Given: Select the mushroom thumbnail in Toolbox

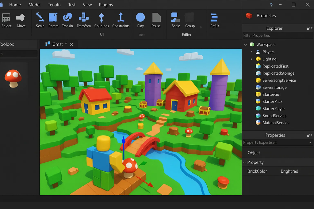Looking at the screenshot, I should 13,79.
